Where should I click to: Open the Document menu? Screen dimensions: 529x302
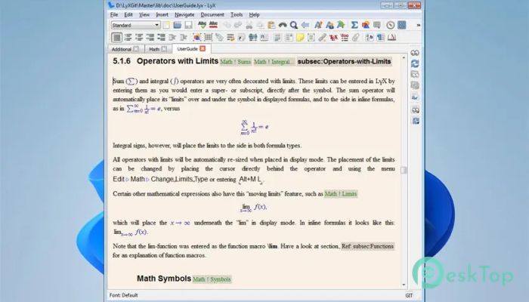click(x=212, y=15)
